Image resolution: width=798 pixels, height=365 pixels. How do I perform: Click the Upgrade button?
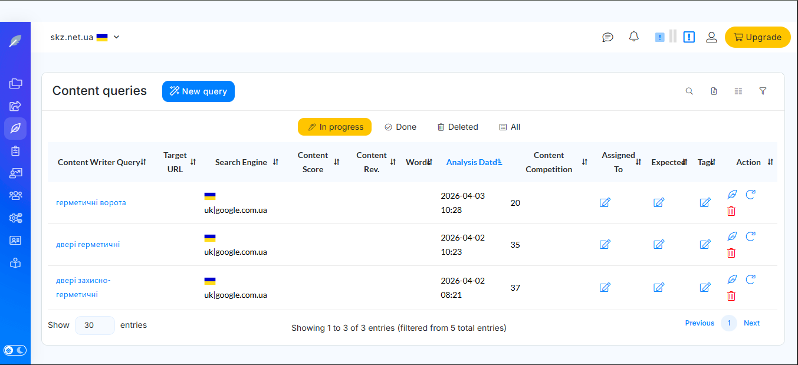757,37
